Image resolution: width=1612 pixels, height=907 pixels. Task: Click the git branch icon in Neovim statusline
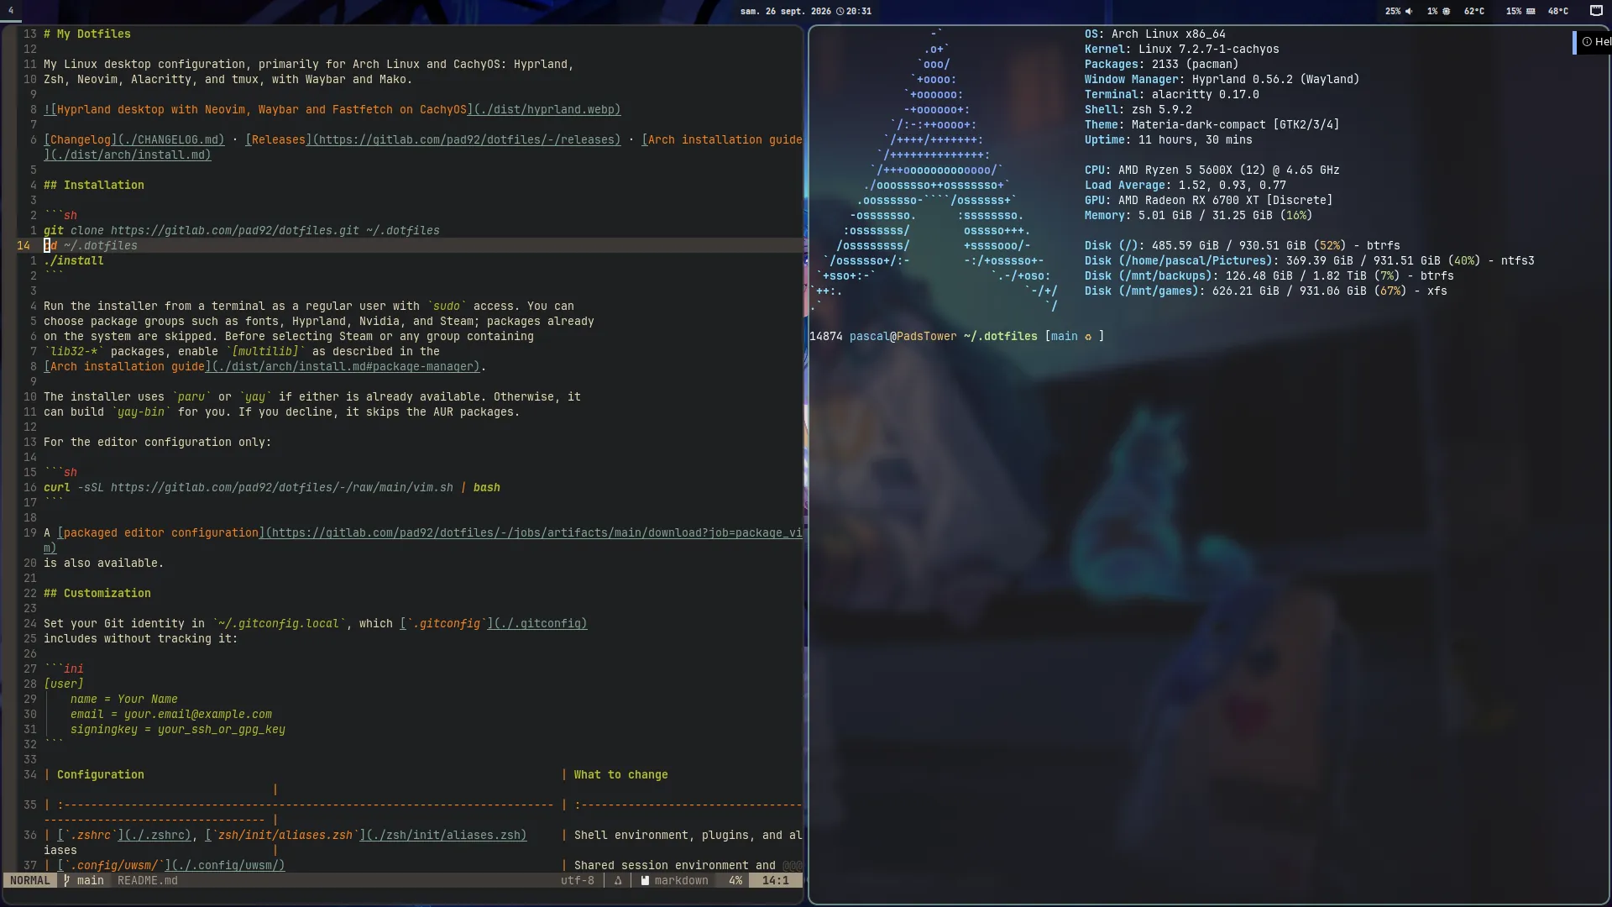(x=67, y=880)
